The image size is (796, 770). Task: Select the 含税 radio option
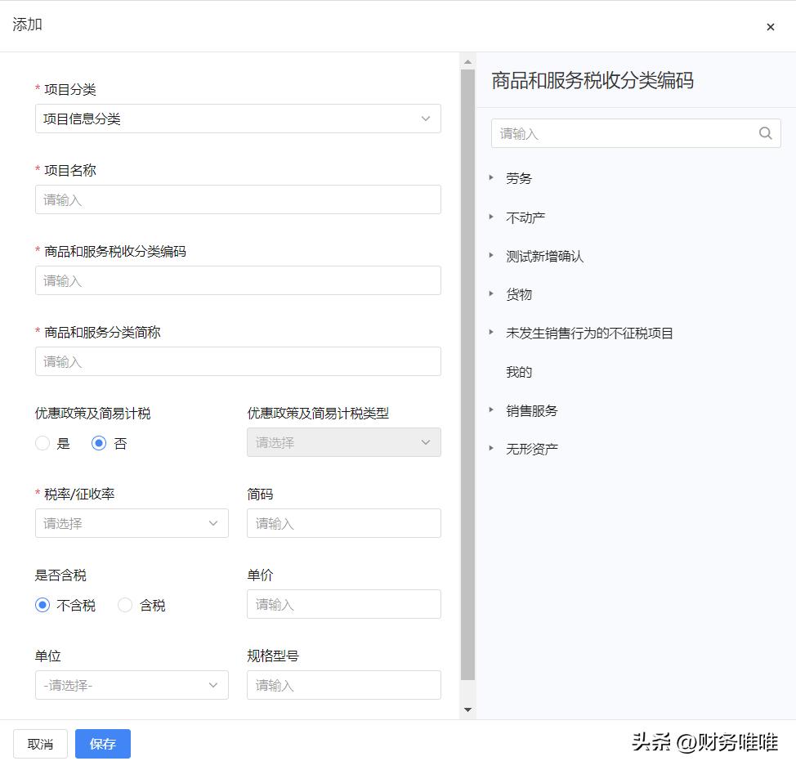[125, 605]
